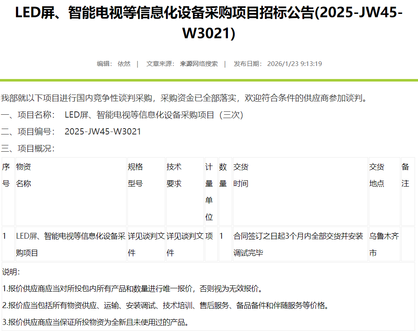
Task: Click the row 1 item name cell
Action: click(70, 244)
